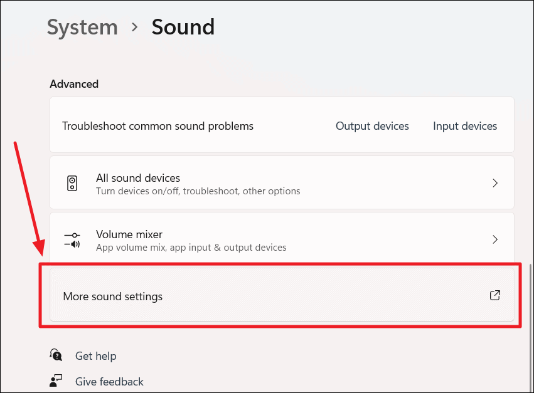This screenshot has width=534, height=393.
Task: Click the Input devices link
Action: [465, 125]
